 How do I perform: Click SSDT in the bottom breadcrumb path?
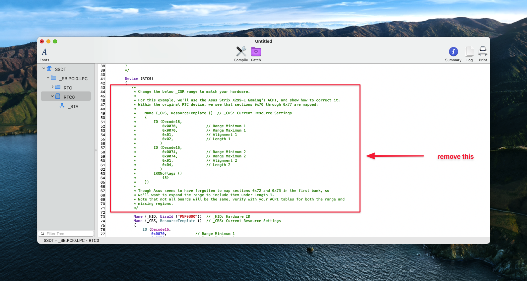[x=49, y=241]
